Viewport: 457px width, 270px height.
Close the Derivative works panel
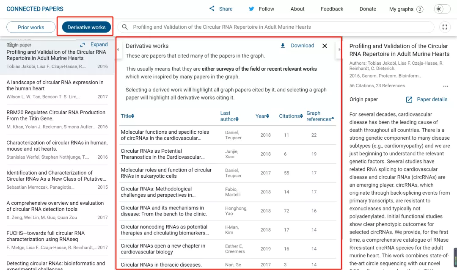pyautogui.click(x=325, y=46)
